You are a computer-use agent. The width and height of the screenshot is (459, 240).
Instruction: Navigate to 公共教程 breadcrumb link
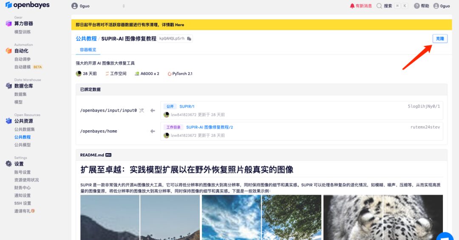[86, 39]
